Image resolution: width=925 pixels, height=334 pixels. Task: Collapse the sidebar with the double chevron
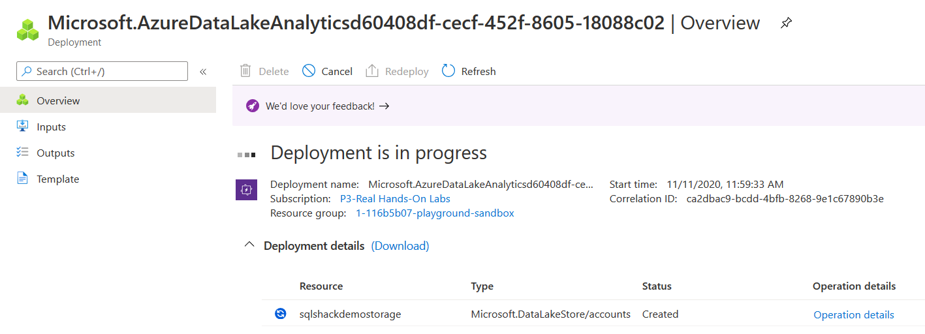click(203, 72)
